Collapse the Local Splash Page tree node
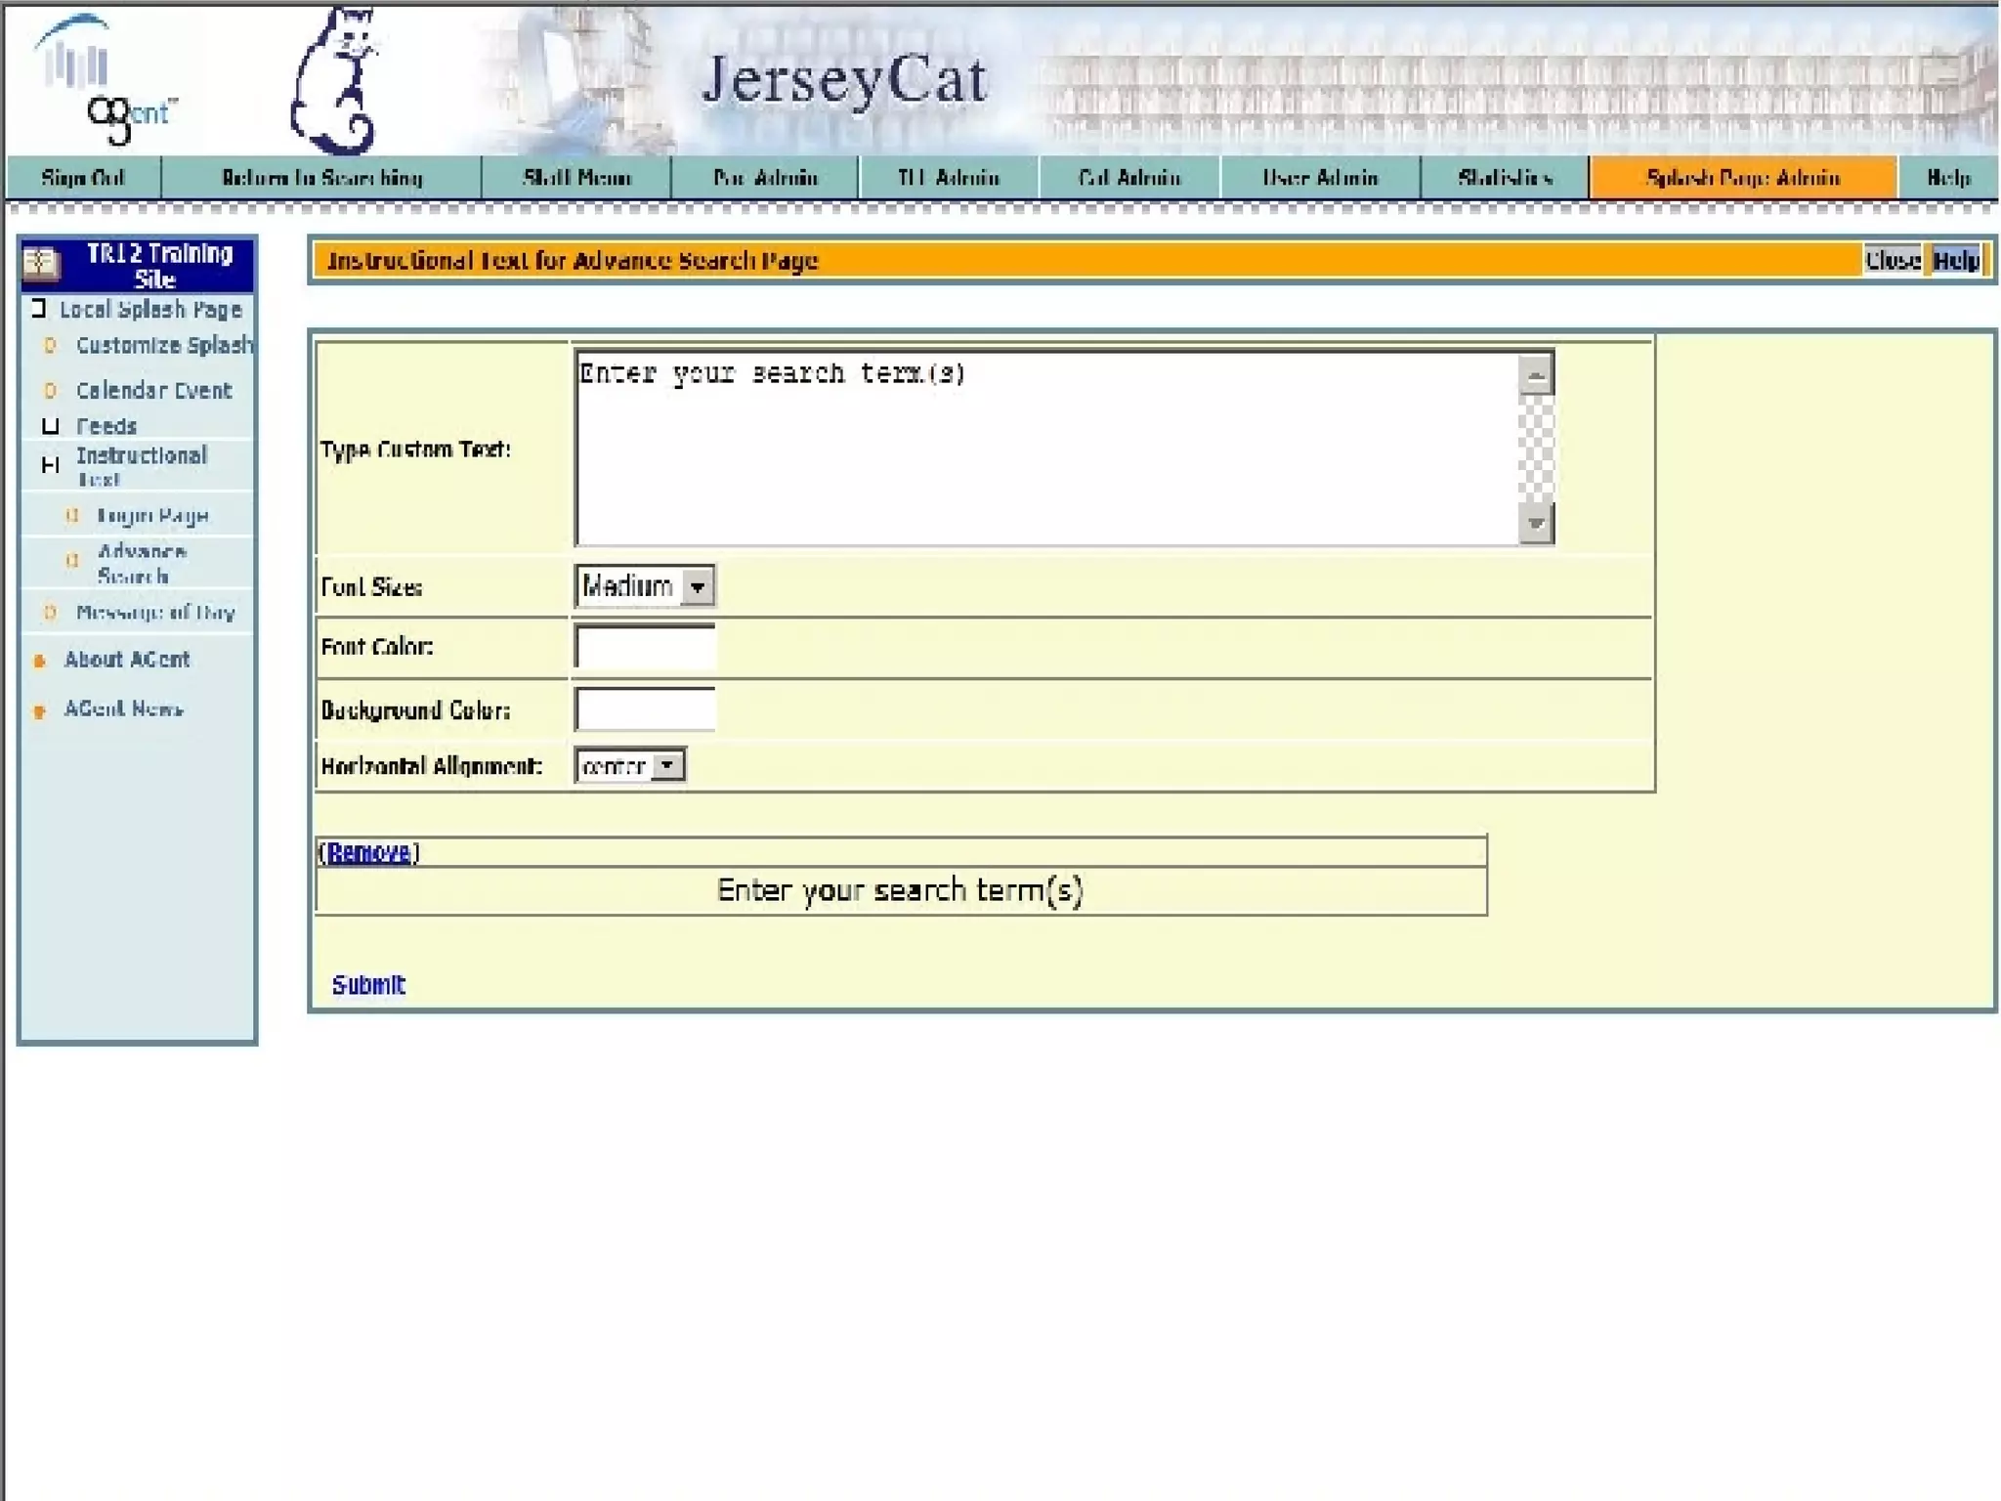 click(38, 309)
